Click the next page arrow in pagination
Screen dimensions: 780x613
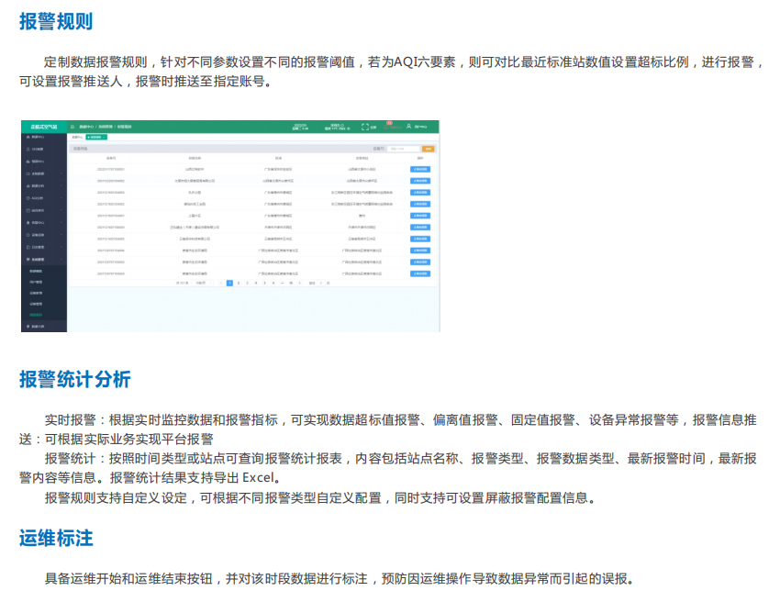tap(299, 283)
